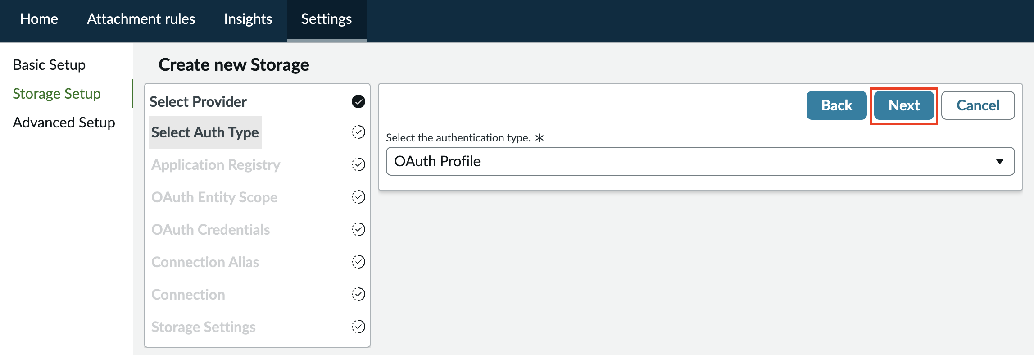Viewport: 1034px width, 355px height.
Task: Select the Select Auth Type step
Action: 205,132
